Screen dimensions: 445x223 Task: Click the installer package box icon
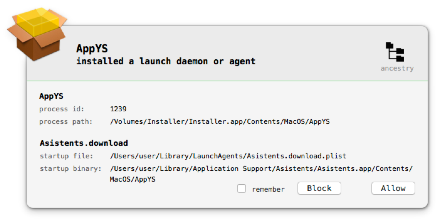click(37, 34)
